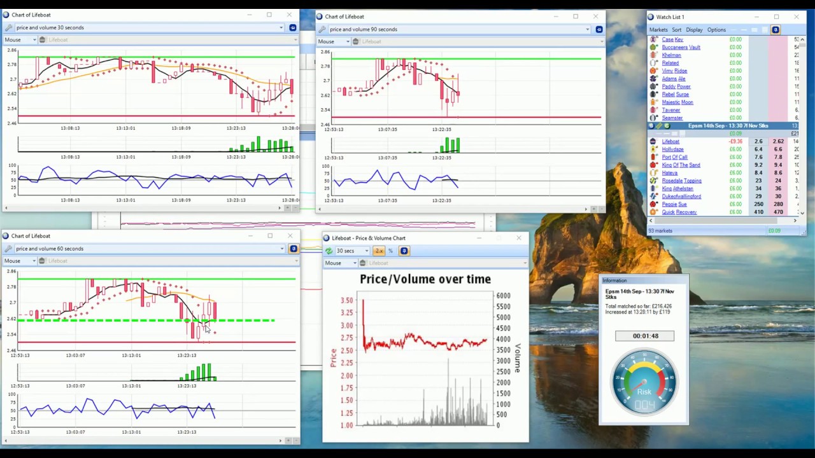Click Lifeboat jockey silks icon

tap(653, 141)
